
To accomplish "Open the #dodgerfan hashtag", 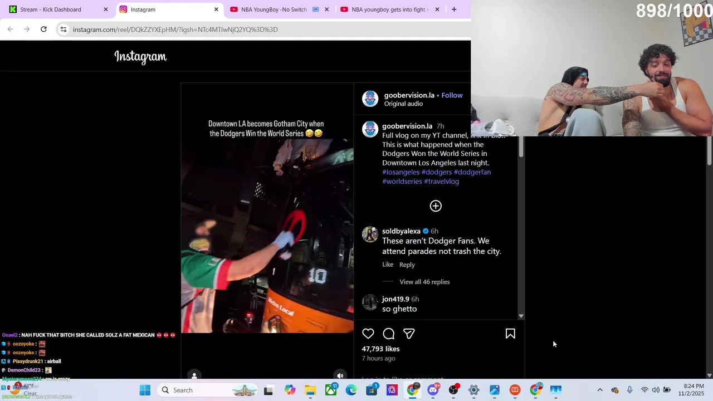I will 472,172.
